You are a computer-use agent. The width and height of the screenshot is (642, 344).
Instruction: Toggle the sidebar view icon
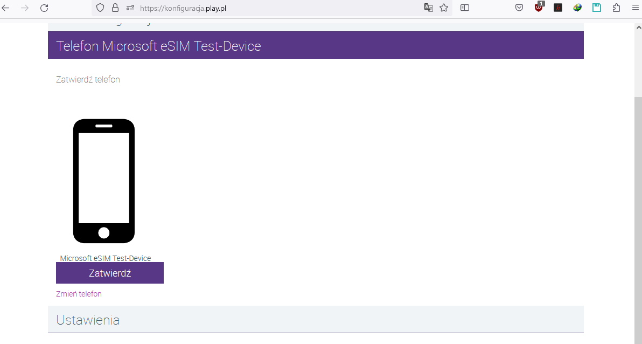click(x=465, y=8)
